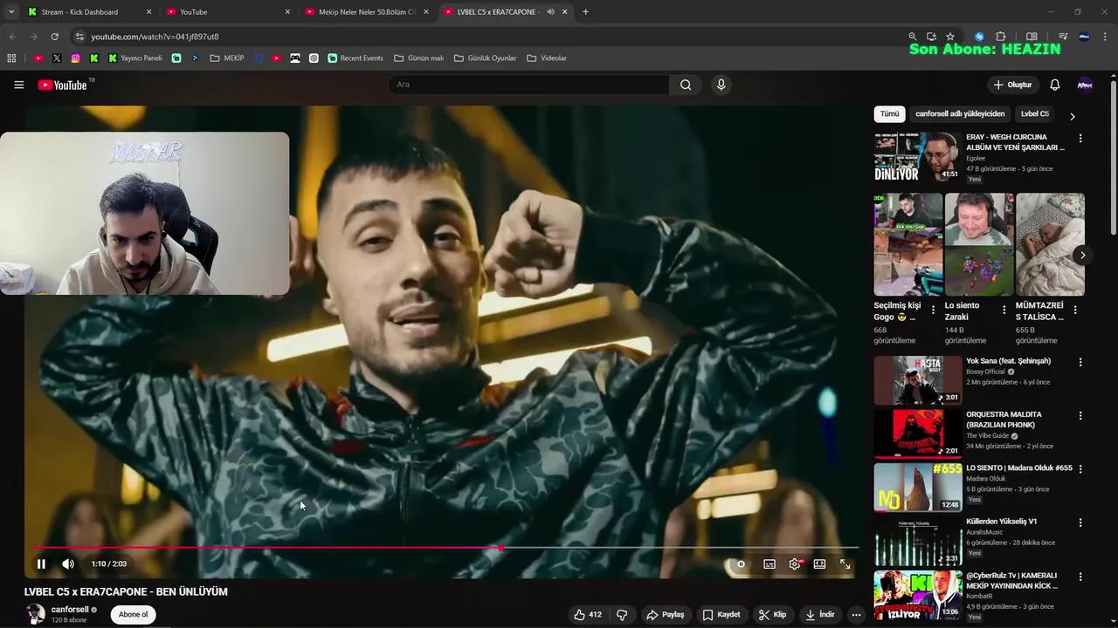Open YouTube account avatar menu
Viewport: 1118px width, 628px height.
coord(1085,85)
